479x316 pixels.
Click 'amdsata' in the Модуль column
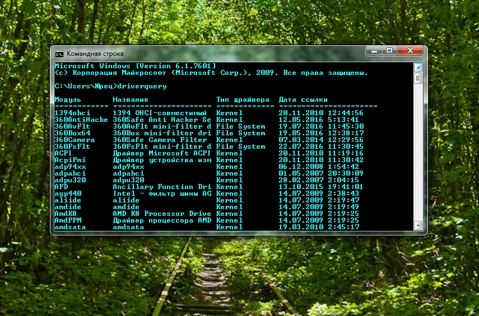tap(70, 227)
